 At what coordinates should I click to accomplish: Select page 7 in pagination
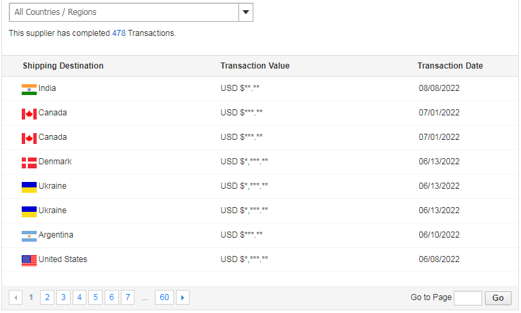click(128, 297)
